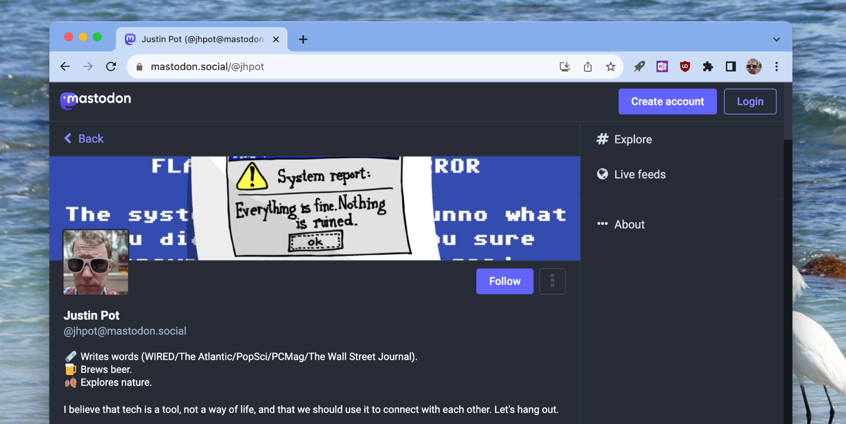This screenshot has height=424, width=846.
Task: Expand the tab search chevron
Action: click(x=776, y=39)
